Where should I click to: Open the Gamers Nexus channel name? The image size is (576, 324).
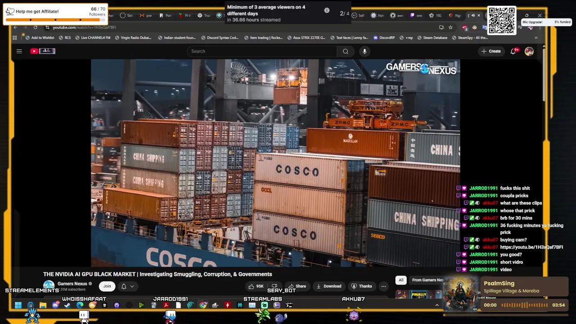(72, 284)
